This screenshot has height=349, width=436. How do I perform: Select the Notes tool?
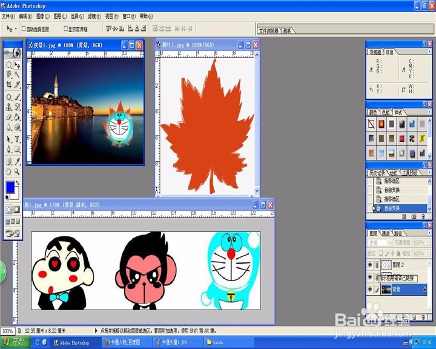8,161
